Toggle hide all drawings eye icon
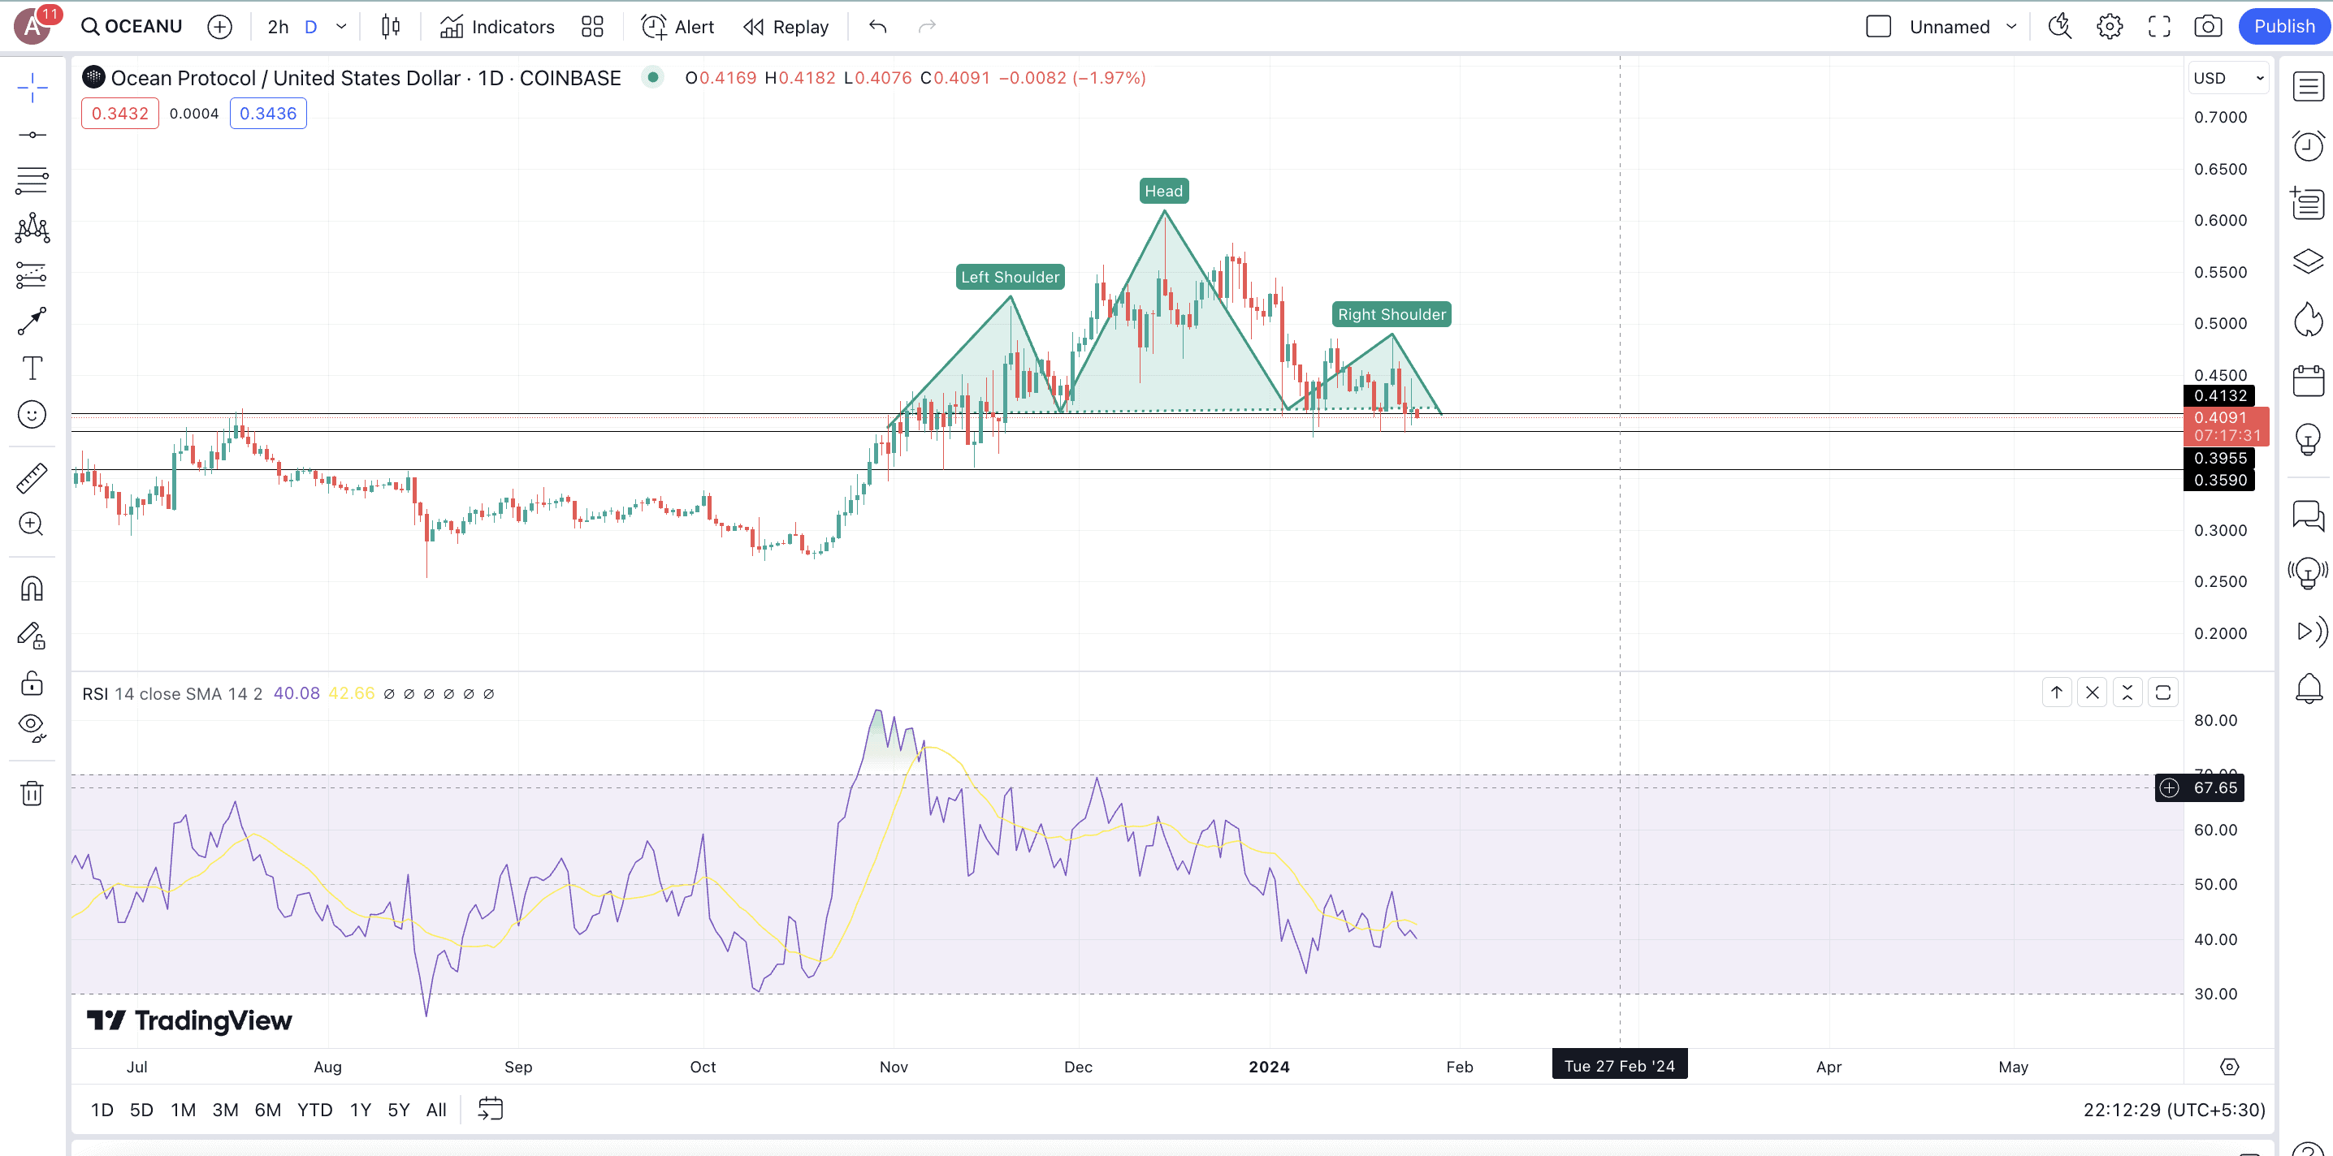Image resolution: width=2333 pixels, height=1156 pixels. click(32, 727)
